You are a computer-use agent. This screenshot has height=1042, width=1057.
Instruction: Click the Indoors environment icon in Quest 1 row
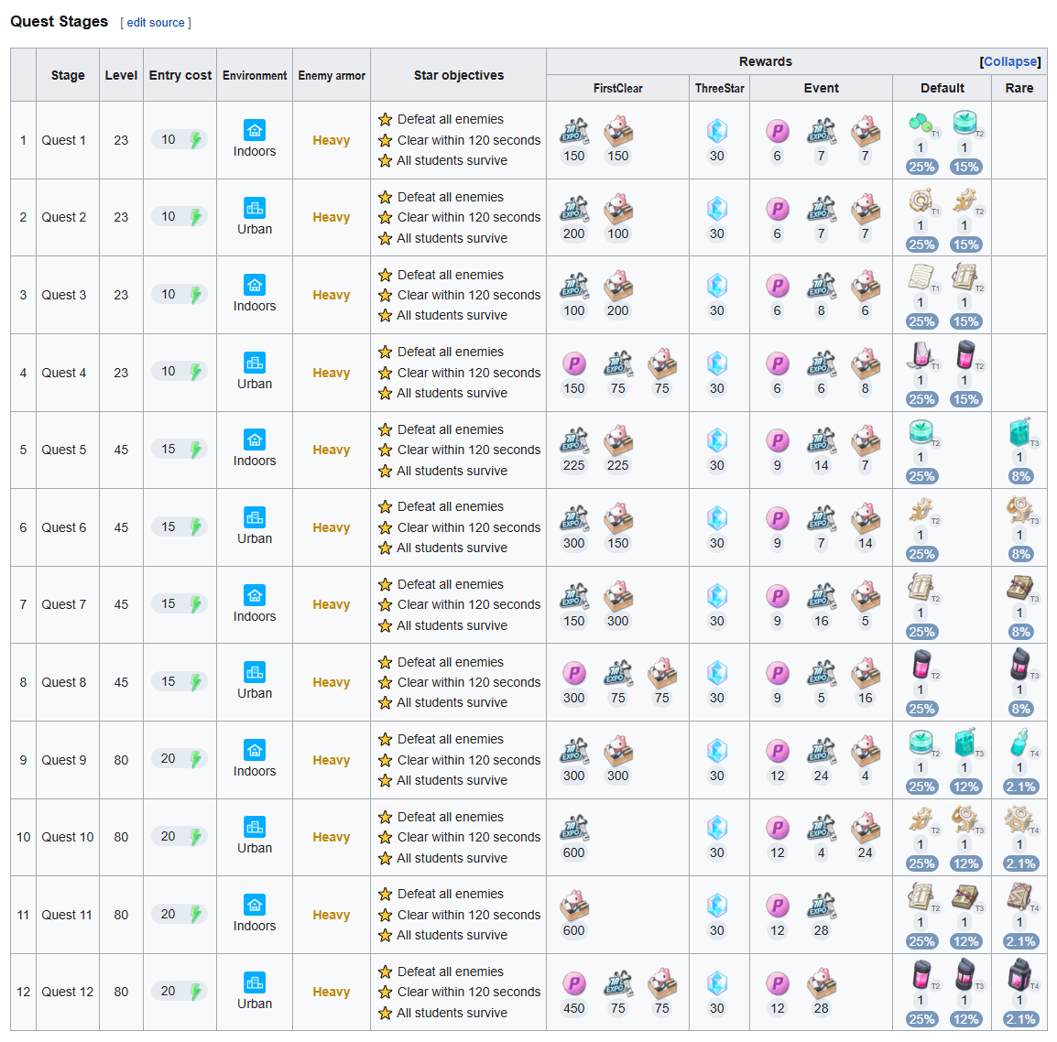coord(254,129)
